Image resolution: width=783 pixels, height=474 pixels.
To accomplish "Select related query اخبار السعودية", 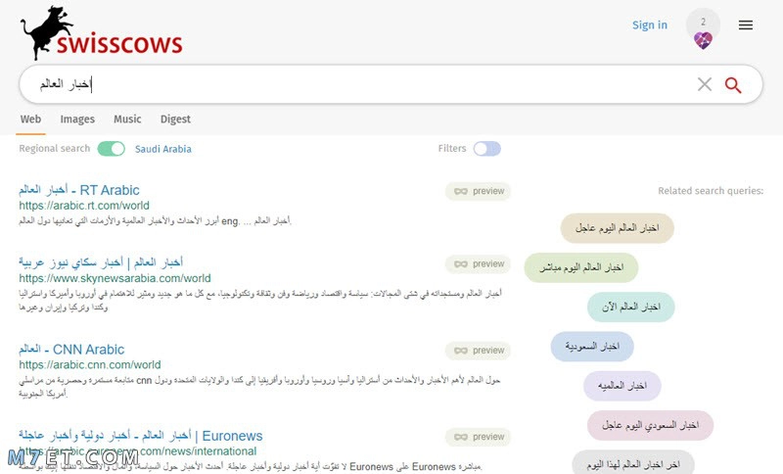I will 592,346.
